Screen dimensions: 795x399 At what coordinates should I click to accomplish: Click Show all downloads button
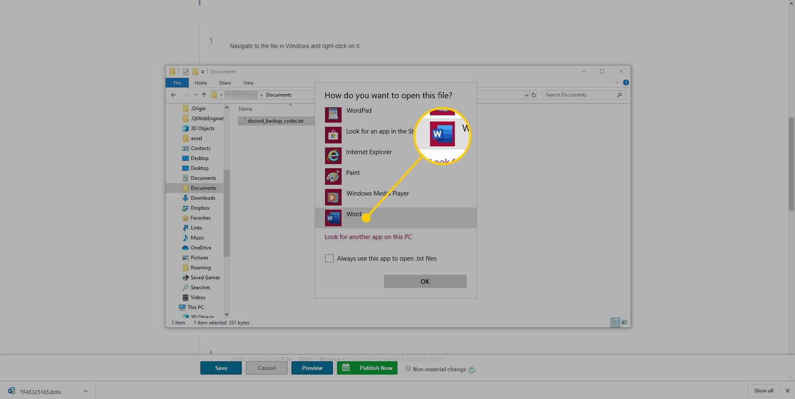[x=764, y=391]
